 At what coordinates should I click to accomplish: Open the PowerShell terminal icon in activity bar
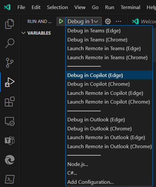coord(10,179)
